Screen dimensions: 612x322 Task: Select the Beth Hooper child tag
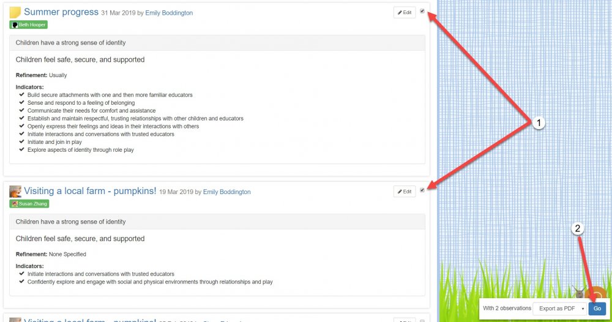[28, 25]
